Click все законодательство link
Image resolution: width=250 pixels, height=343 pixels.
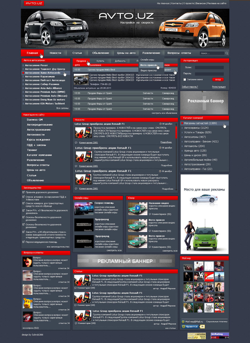click(58, 247)
